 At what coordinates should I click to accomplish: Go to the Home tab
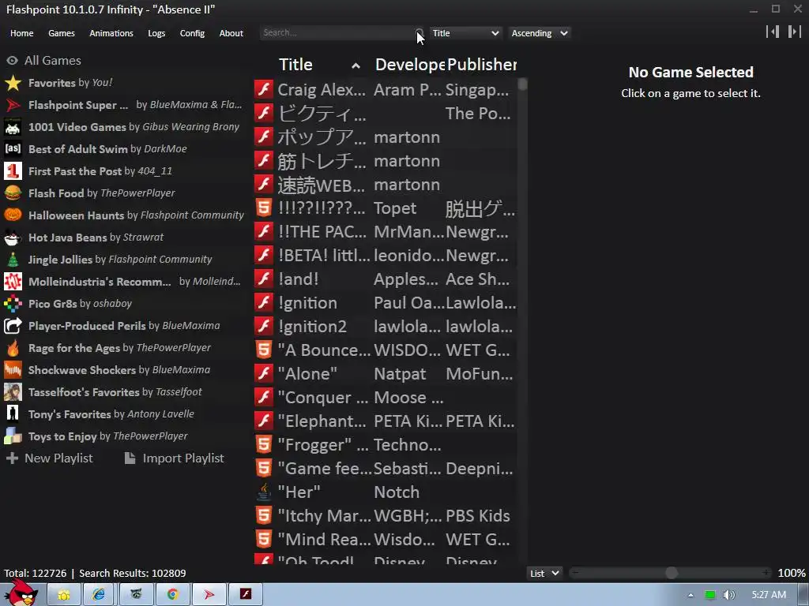[x=21, y=33]
